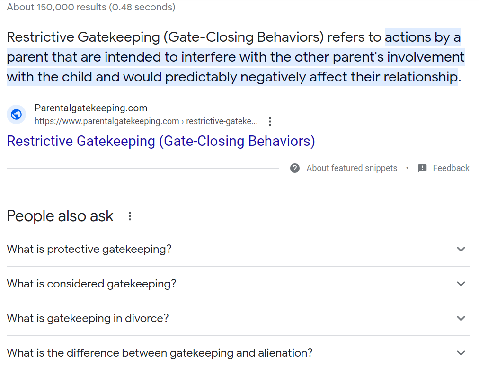Click the Parentalgatekeeping.com site name
Viewport: 479px width, 368px height.
[x=90, y=108]
